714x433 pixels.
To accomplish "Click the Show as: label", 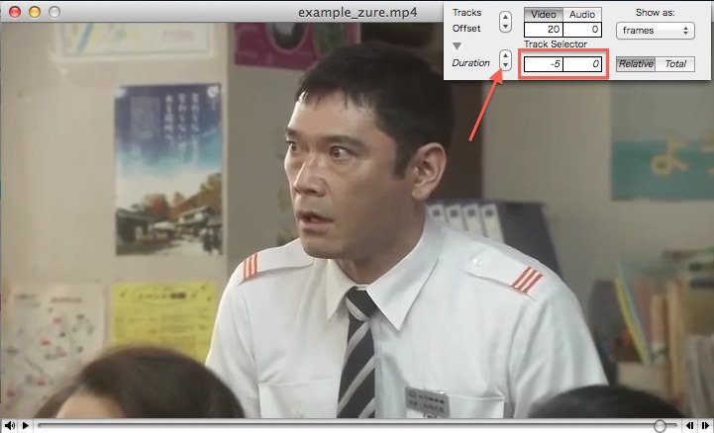I will pyautogui.click(x=656, y=12).
